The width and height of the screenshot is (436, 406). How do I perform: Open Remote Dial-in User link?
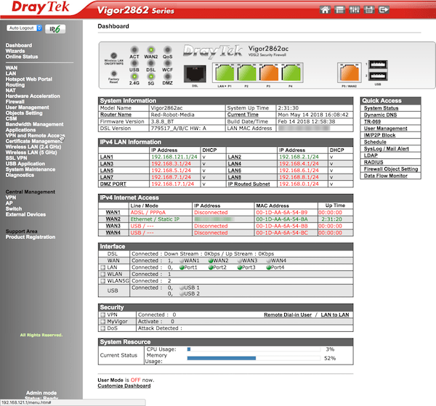point(288,314)
